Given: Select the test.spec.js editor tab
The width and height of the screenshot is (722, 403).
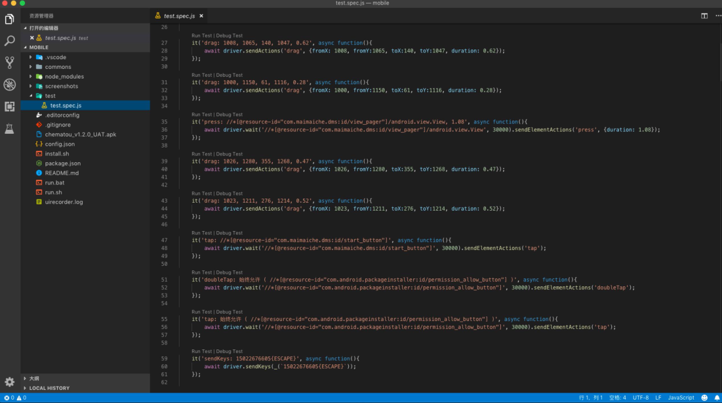Looking at the screenshot, I should click(x=179, y=16).
